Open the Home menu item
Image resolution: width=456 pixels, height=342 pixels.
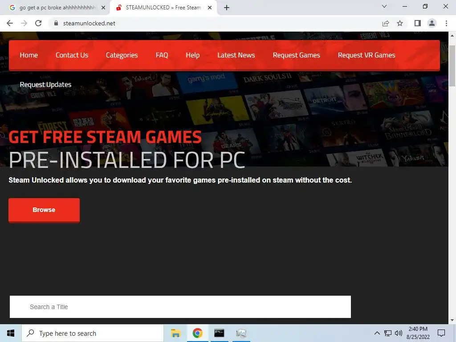click(29, 55)
